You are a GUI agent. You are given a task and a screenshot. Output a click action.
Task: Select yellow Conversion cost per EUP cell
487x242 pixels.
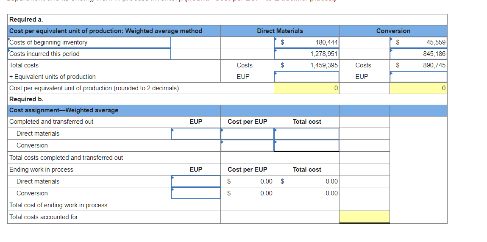coord(418,88)
